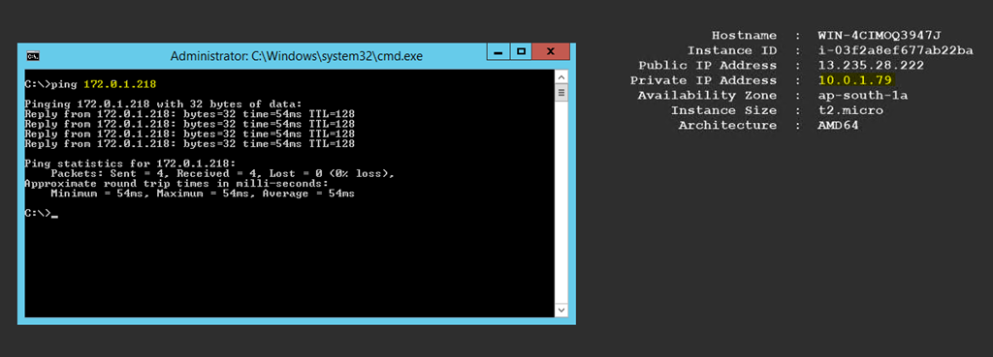Click the instance ID i-03f2a8ef677ab22ba
This screenshot has height=357, width=993.
click(x=895, y=50)
